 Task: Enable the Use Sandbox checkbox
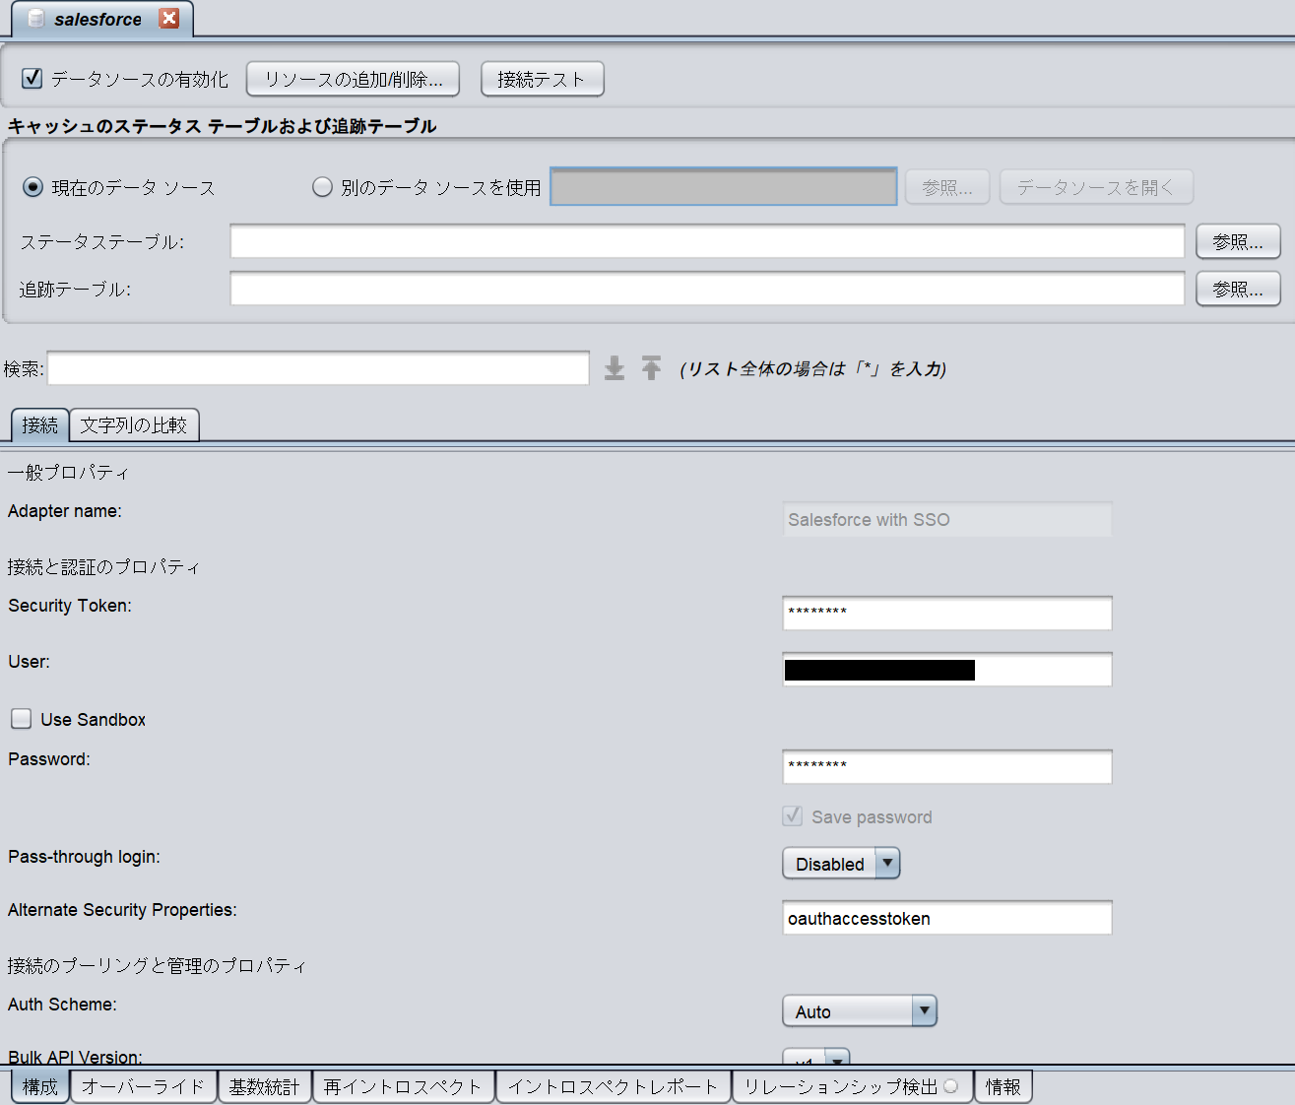[x=22, y=719]
